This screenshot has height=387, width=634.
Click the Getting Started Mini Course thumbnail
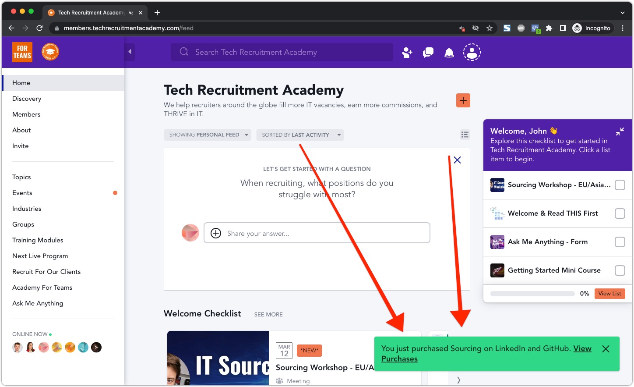click(x=497, y=270)
